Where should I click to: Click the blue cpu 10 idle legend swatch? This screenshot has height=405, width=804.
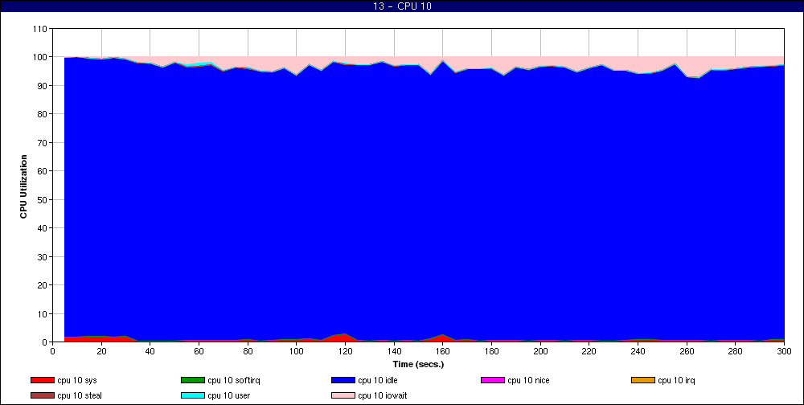343,380
